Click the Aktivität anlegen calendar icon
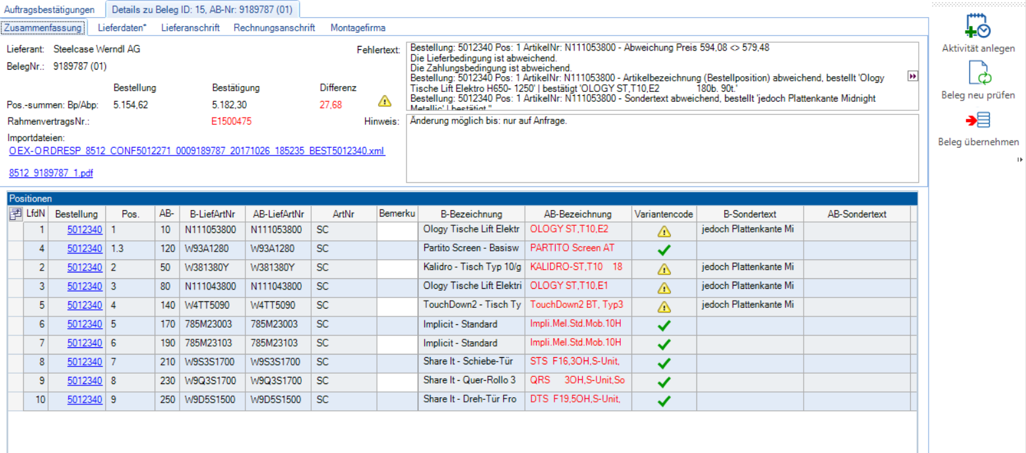1026x453 pixels. 977,26
